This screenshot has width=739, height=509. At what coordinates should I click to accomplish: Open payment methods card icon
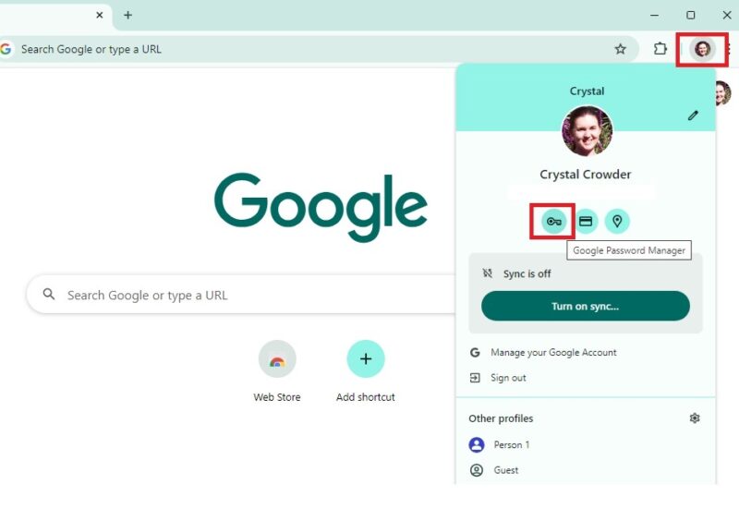(x=586, y=221)
